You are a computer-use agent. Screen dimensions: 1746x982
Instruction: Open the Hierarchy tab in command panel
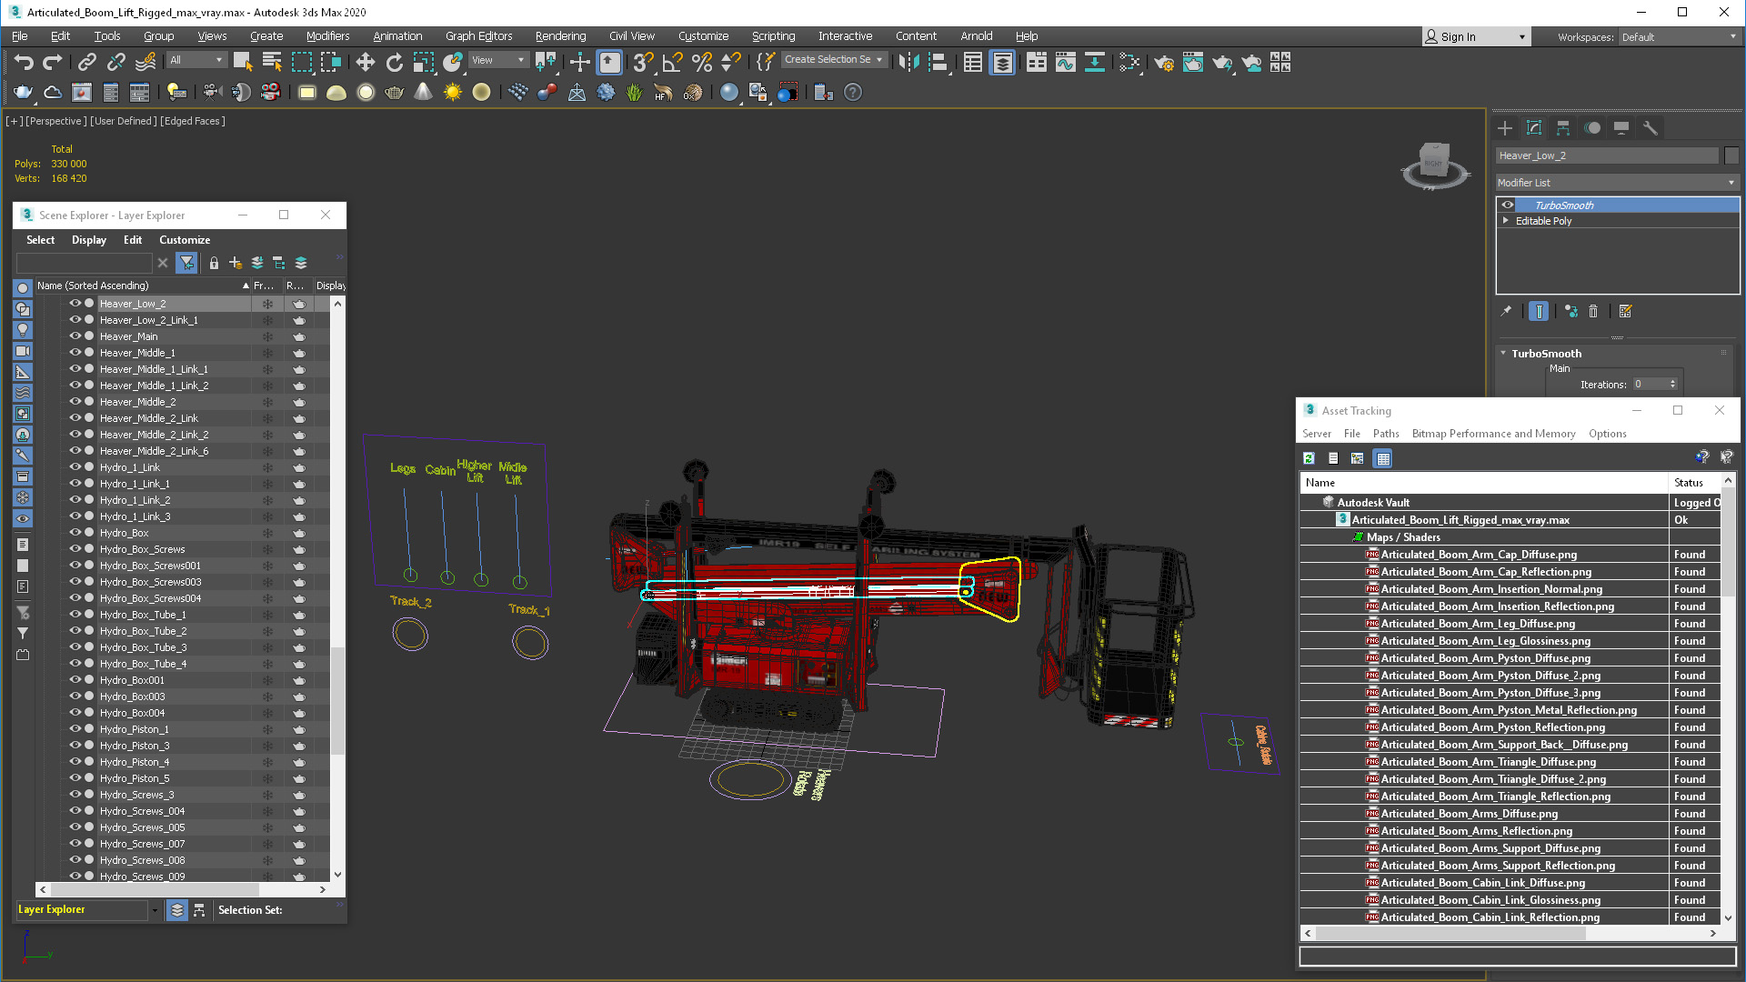point(1563,128)
